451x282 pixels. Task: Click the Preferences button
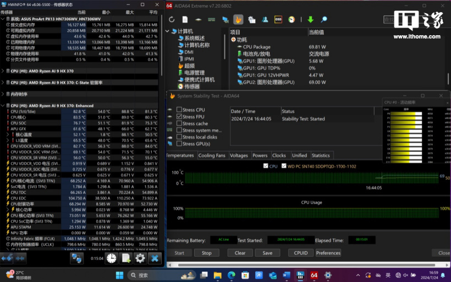click(328, 253)
